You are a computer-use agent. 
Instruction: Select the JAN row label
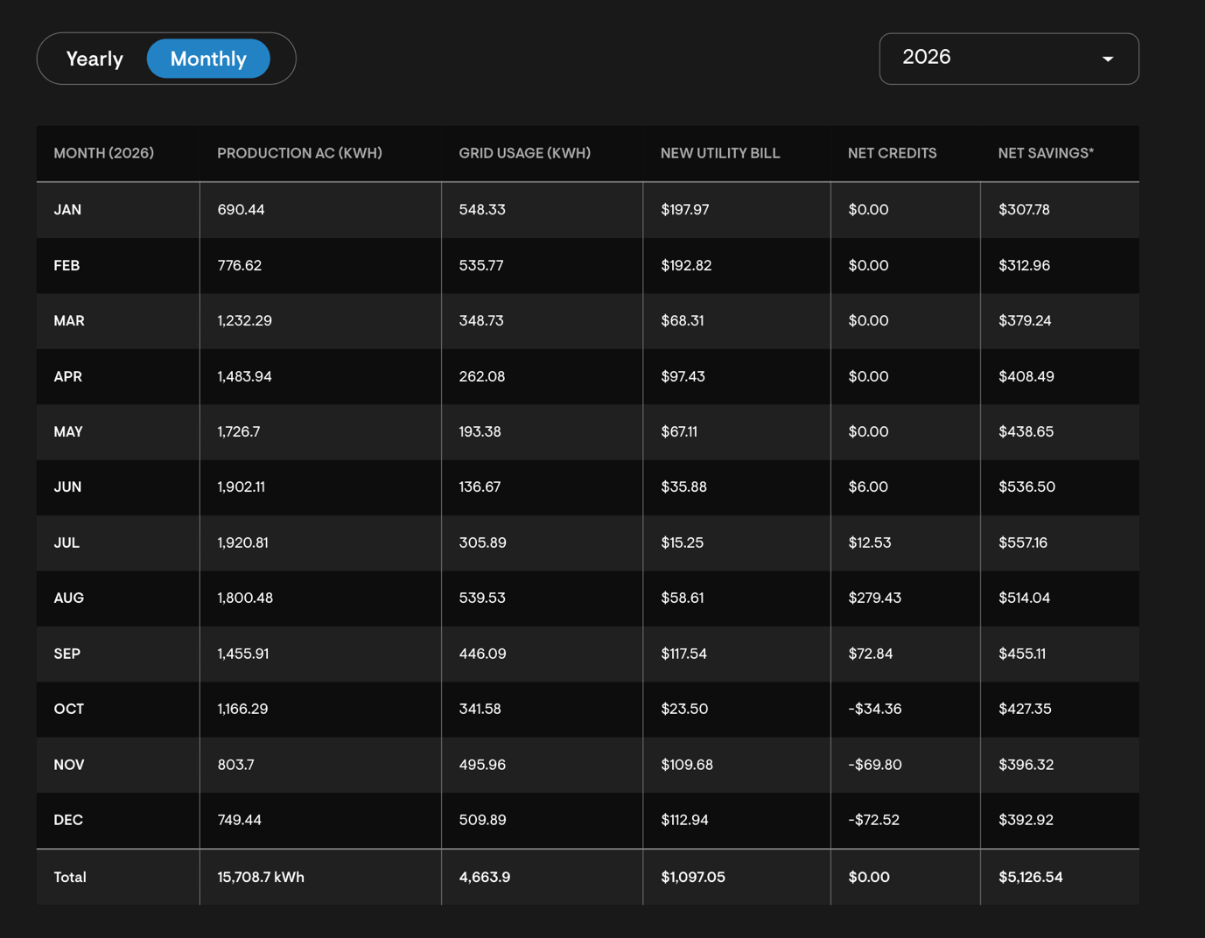(x=67, y=210)
